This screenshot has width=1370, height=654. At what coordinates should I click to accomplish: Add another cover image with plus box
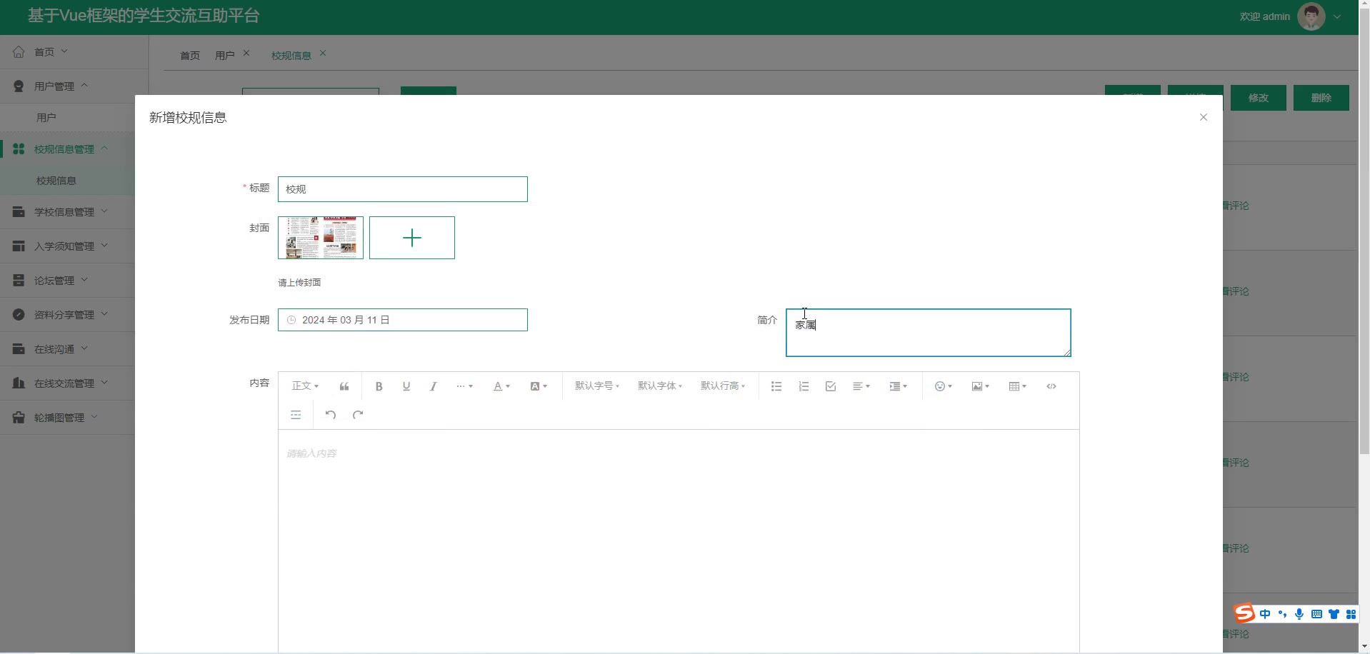[x=412, y=238]
